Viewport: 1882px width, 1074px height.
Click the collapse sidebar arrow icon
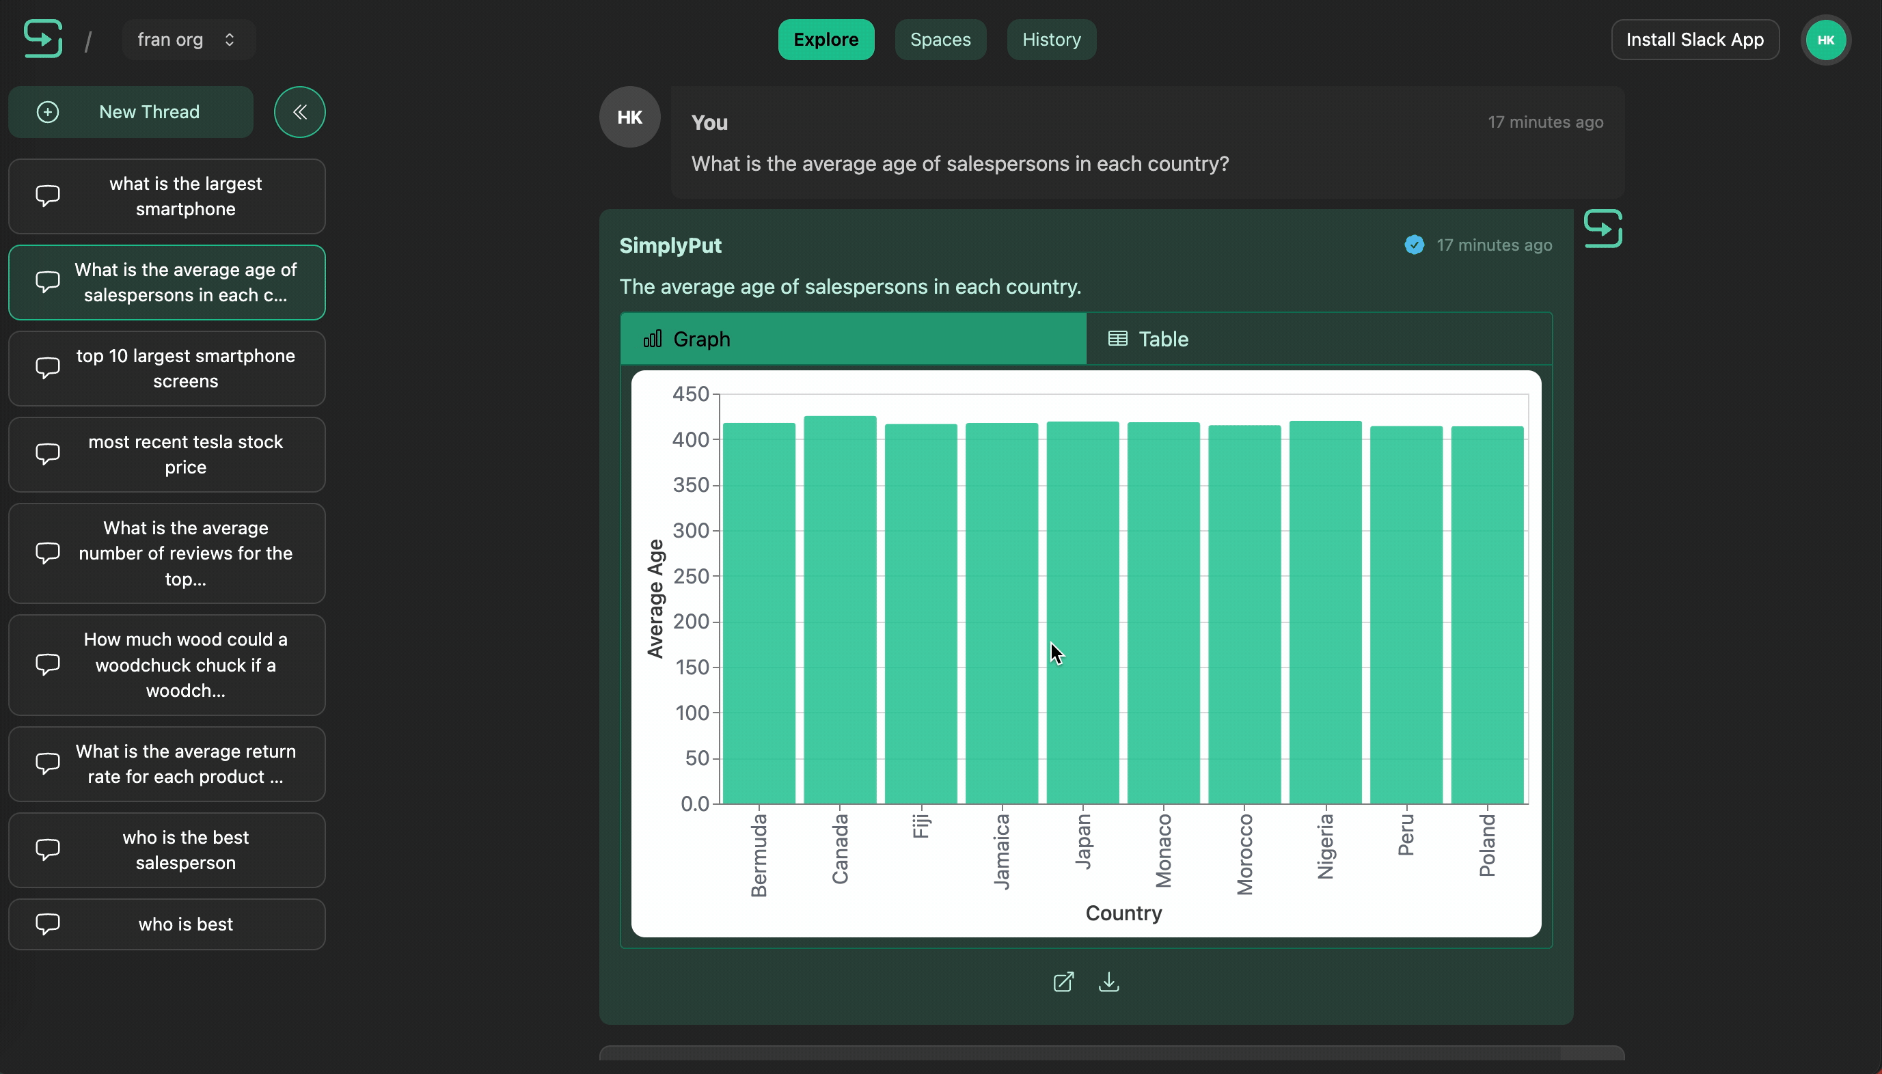click(299, 111)
